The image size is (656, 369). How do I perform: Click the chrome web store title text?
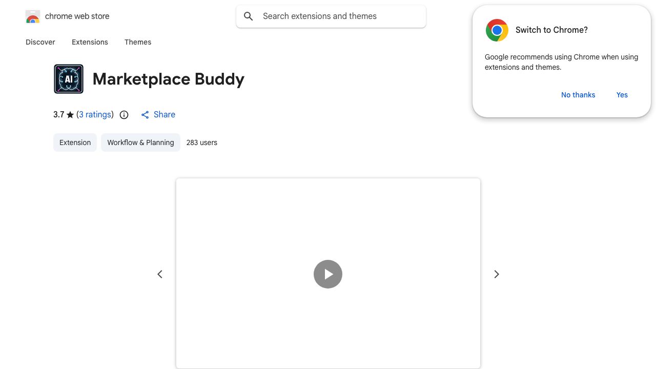tap(77, 16)
